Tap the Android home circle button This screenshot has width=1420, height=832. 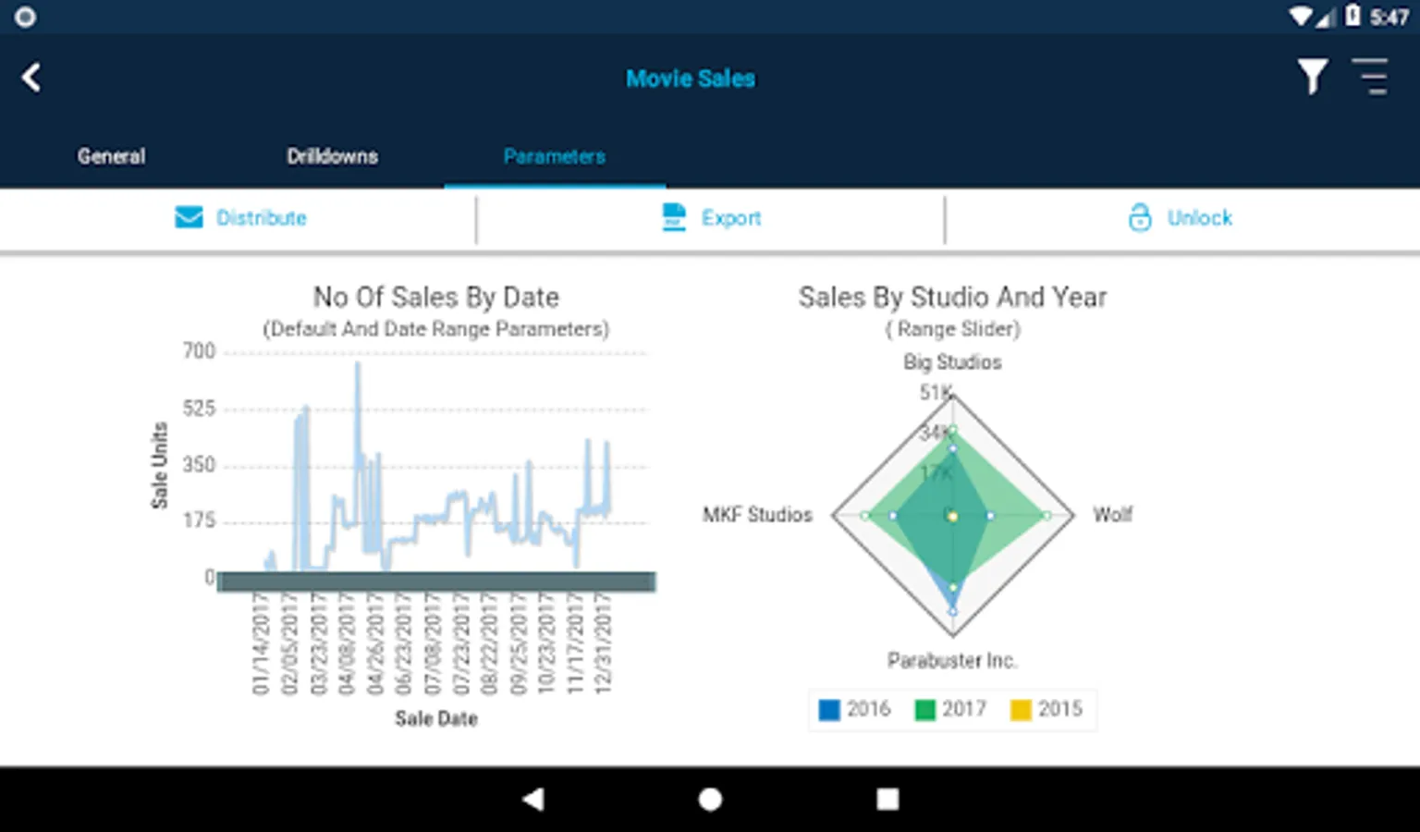point(710,800)
